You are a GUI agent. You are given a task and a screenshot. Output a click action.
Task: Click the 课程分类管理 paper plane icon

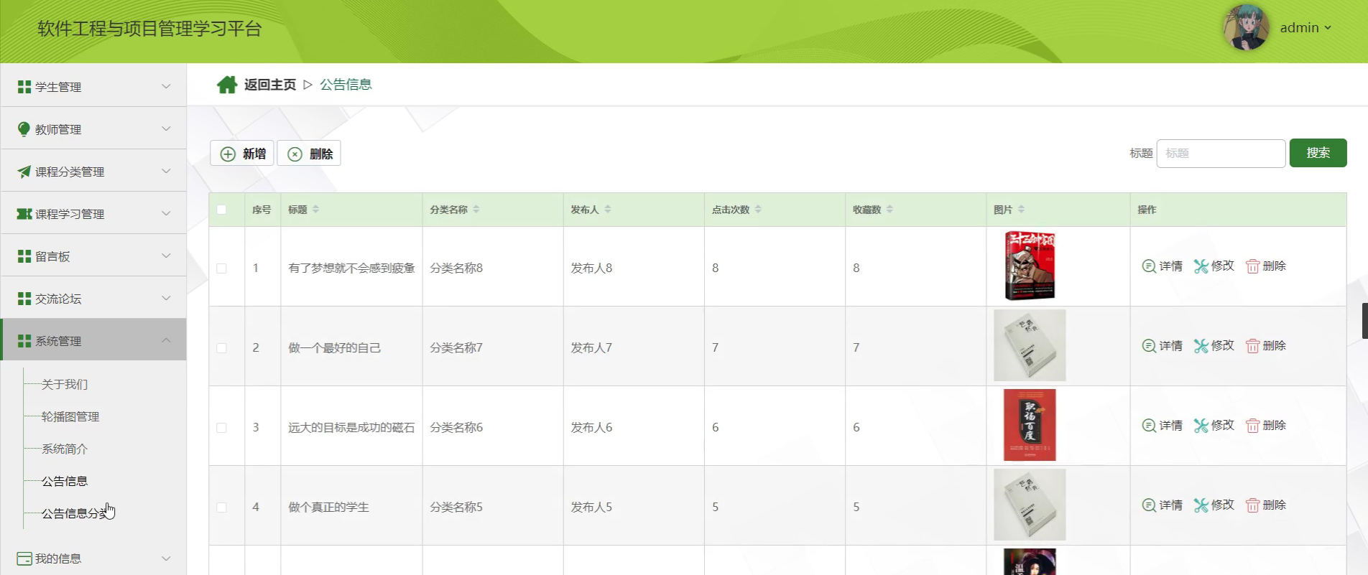click(24, 172)
